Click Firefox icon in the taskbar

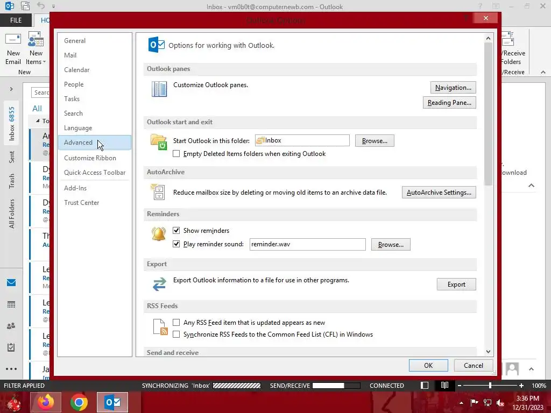[x=46, y=402]
